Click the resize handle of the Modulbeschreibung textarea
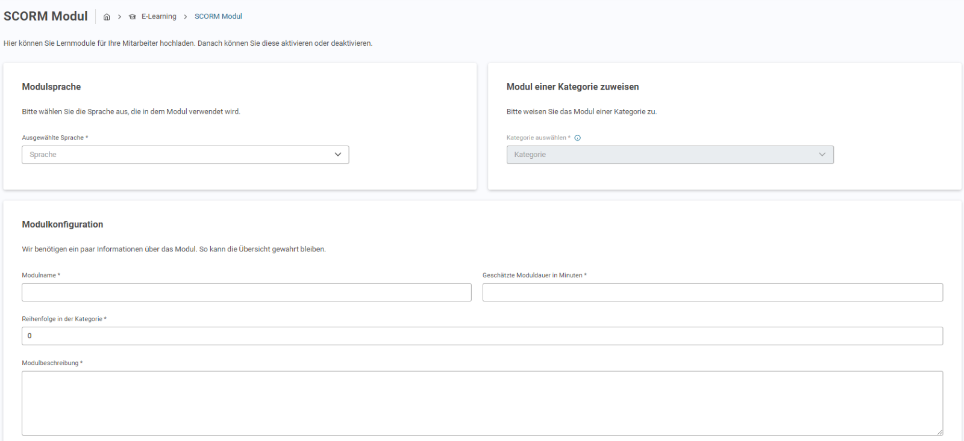The height and width of the screenshot is (441, 964). pyautogui.click(x=939, y=432)
